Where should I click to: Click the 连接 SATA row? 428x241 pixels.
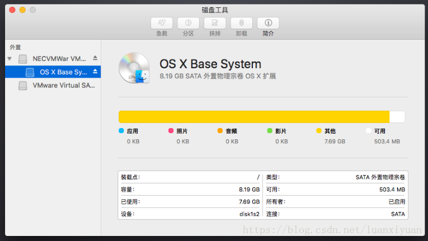[x=336, y=214]
